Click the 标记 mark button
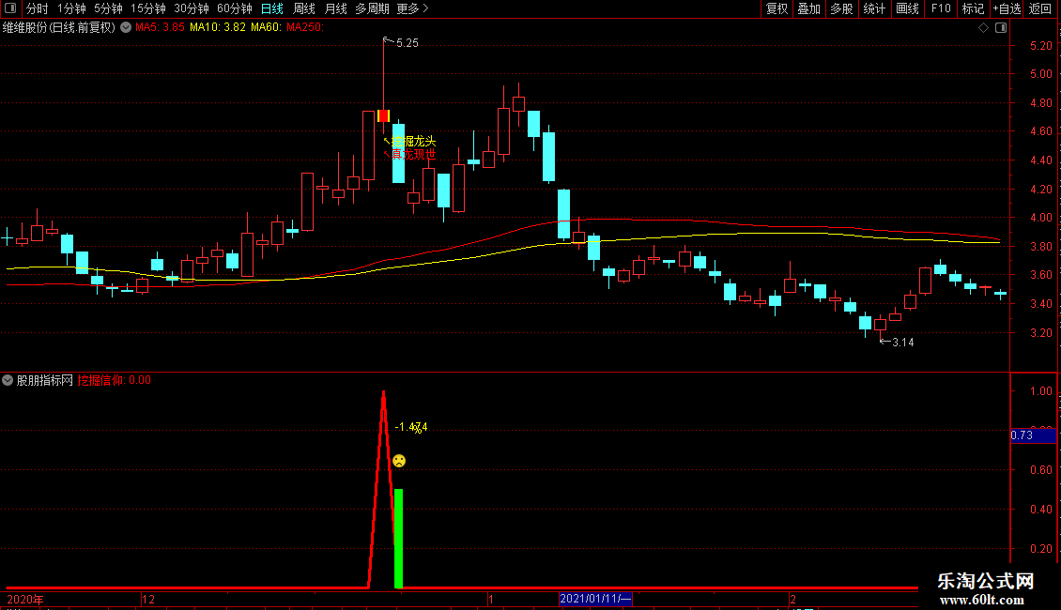1061x610 pixels. 973,8
